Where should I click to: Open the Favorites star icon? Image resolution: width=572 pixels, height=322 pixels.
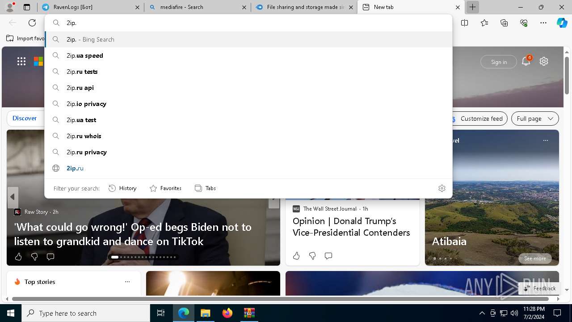pos(484,23)
